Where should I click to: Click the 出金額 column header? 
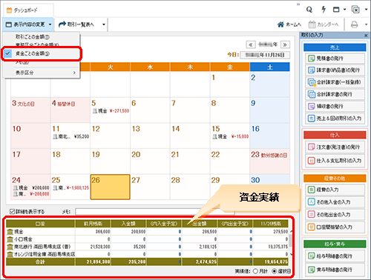tap(200, 224)
